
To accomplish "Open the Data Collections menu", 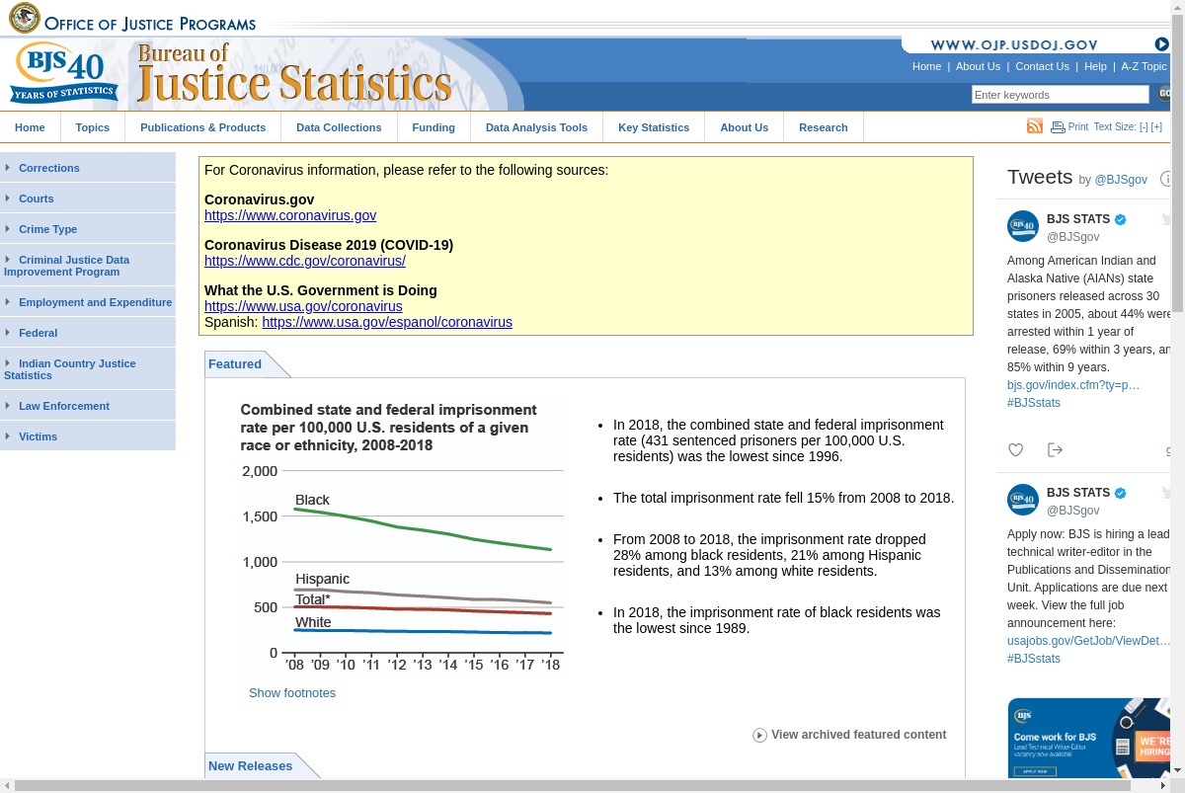I will click(x=339, y=127).
